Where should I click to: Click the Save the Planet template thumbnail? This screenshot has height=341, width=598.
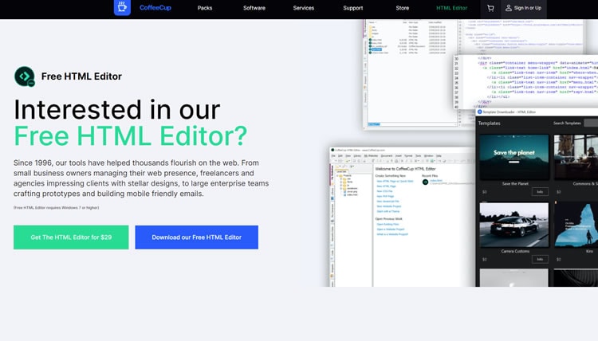pyautogui.click(x=514, y=157)
